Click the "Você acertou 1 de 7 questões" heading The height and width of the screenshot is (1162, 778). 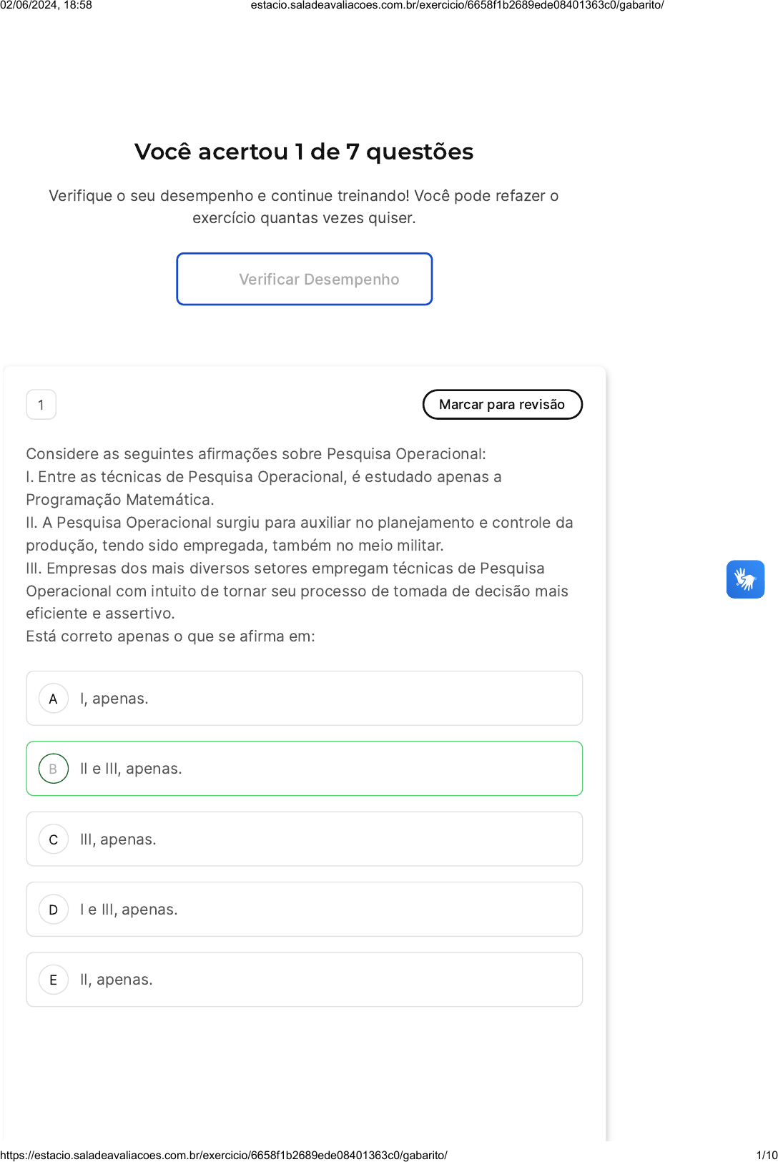304,152
